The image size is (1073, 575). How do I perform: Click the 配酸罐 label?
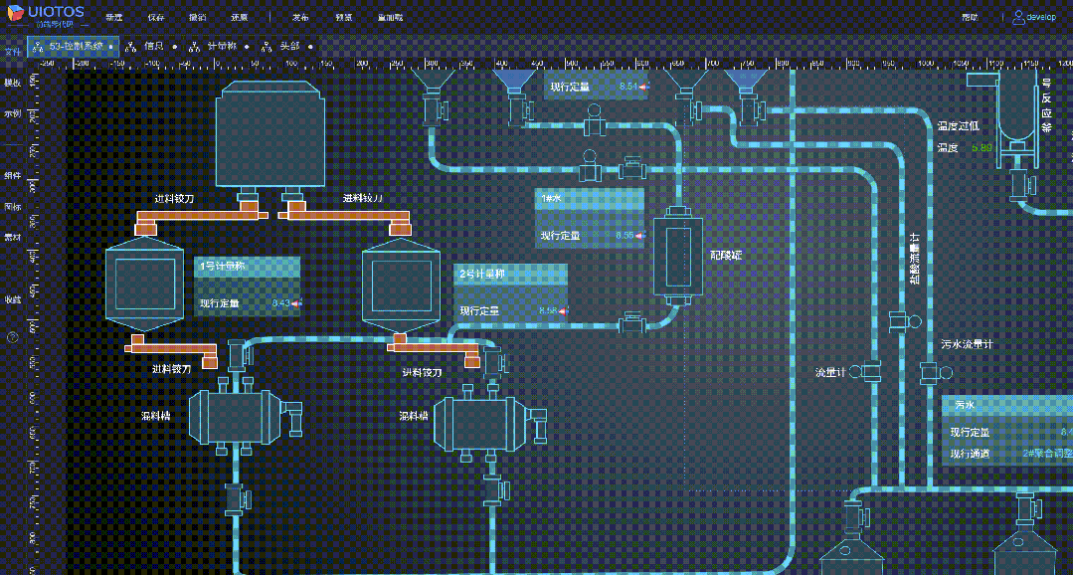click(x=726, y=256)
